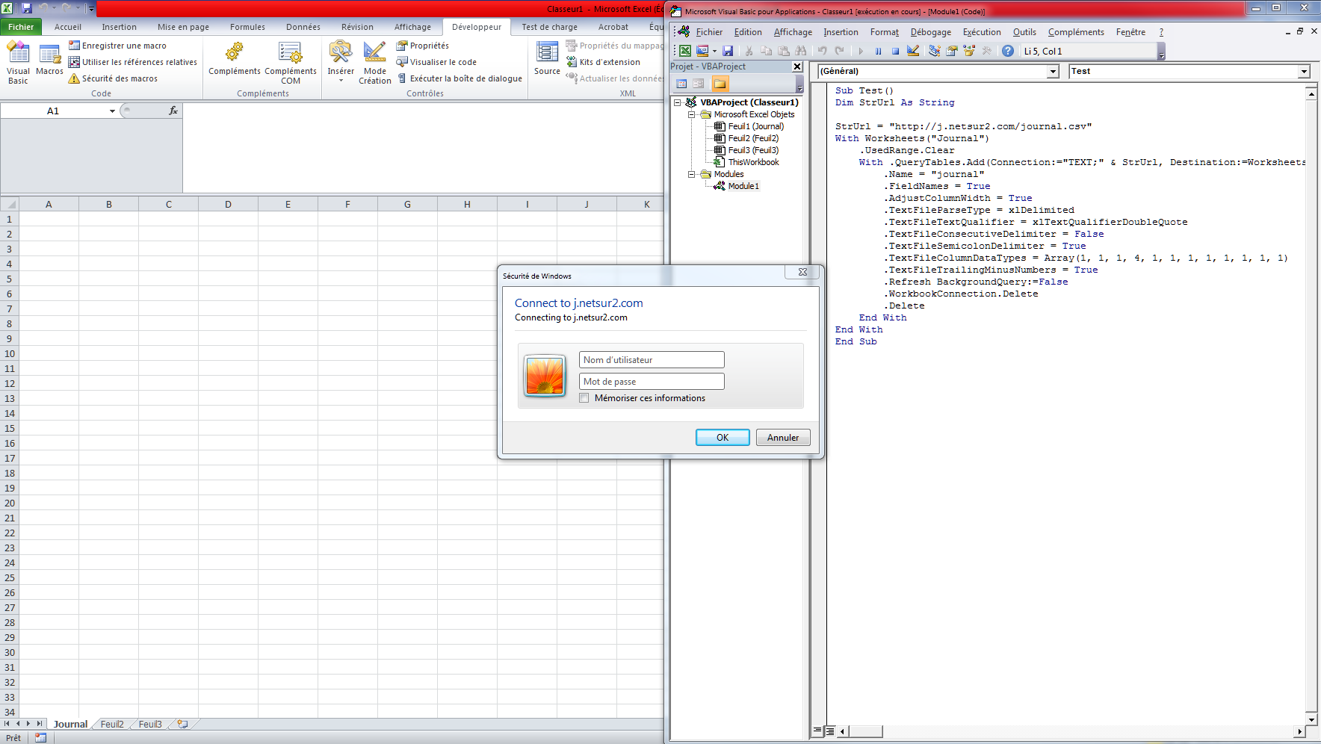The width and height of the screenshot is (1321, 744).
Task: Click the macro record icon in status bar
Action: coord(40,737)
